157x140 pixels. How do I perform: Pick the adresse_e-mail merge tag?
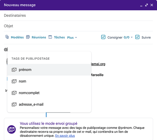(x=49, y=104)
